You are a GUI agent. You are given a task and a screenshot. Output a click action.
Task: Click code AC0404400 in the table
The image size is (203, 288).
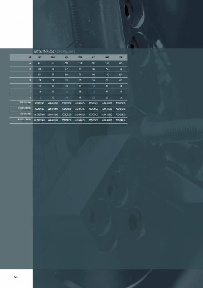pos(94,109)
